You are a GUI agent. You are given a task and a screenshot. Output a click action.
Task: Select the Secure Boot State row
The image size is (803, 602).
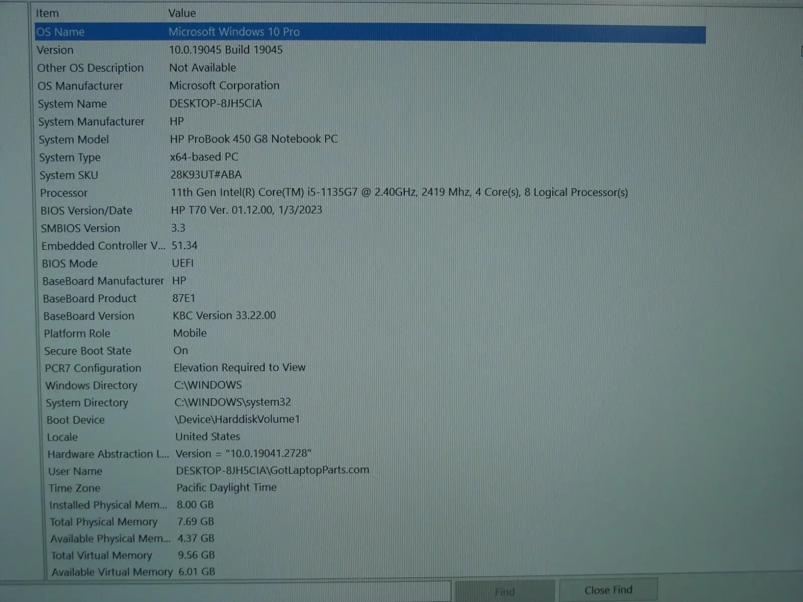tap(88, 351)
